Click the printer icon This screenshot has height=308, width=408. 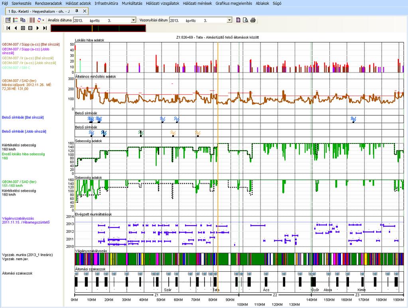(253, 20)
